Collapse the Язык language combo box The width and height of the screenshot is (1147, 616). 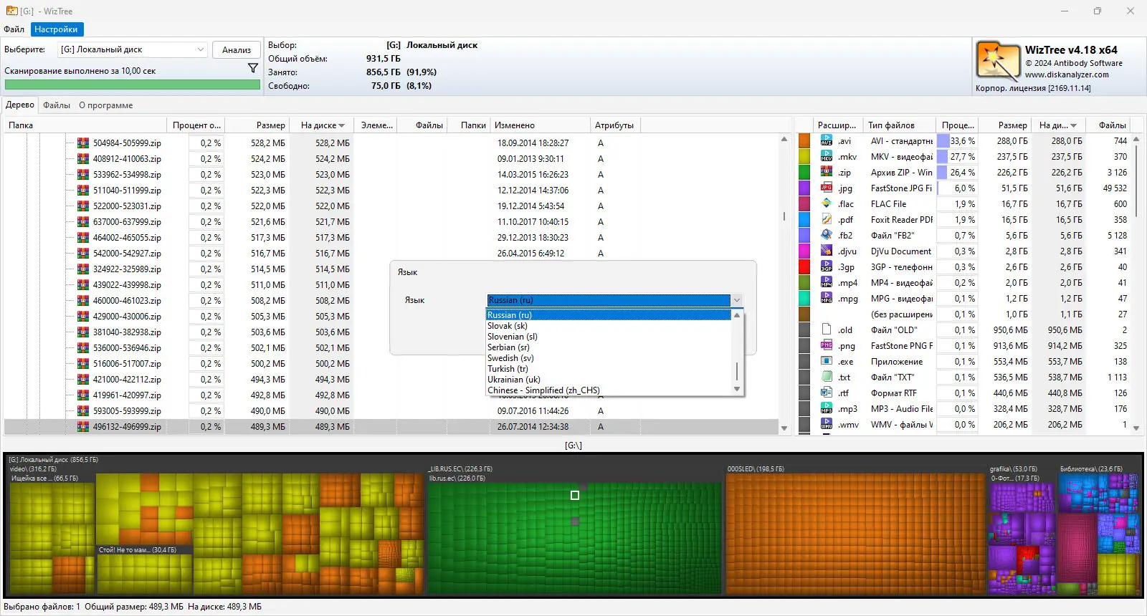click(x=736, y=300)
